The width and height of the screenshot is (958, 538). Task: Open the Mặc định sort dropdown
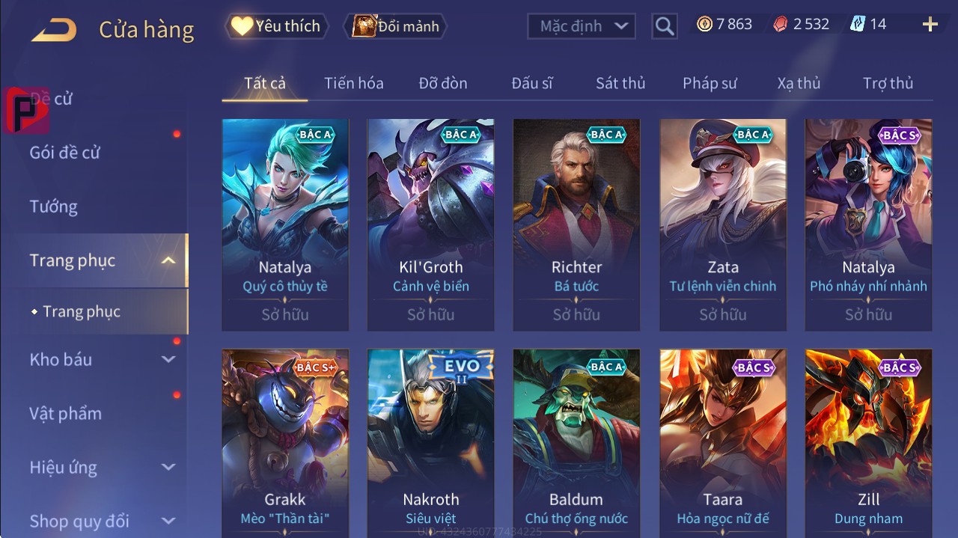click(x=582, y=26)
